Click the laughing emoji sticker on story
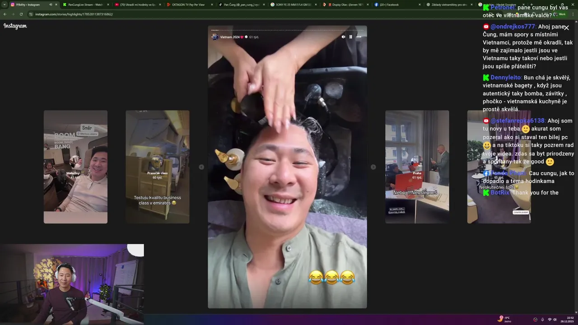Viewport: 578px width, 325px height. point(331,277)
